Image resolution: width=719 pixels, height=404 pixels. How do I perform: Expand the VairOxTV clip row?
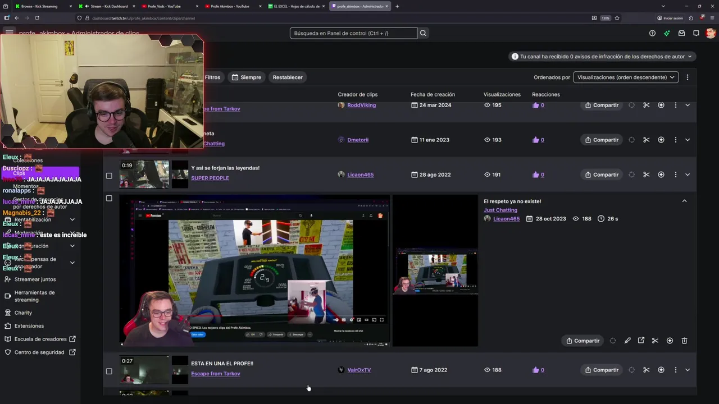[x=688, y=370]
